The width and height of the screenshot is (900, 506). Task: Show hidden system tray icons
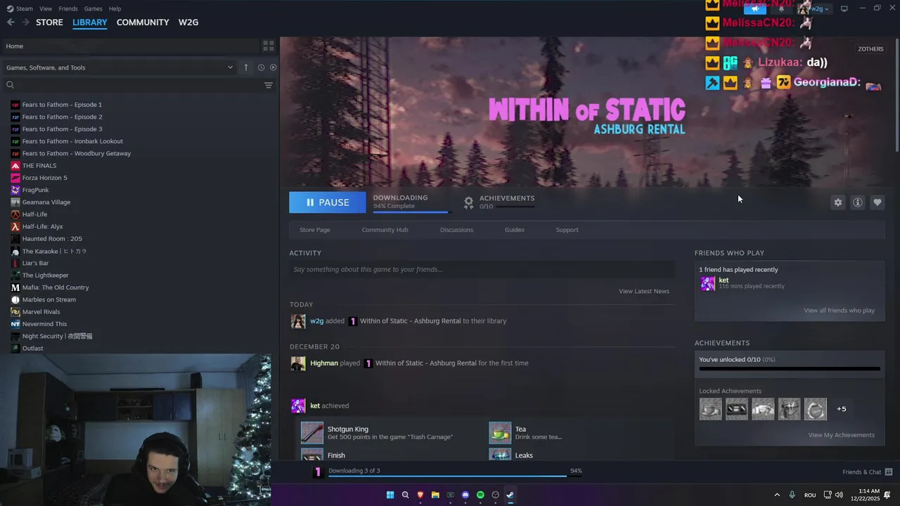click(777, 495)
